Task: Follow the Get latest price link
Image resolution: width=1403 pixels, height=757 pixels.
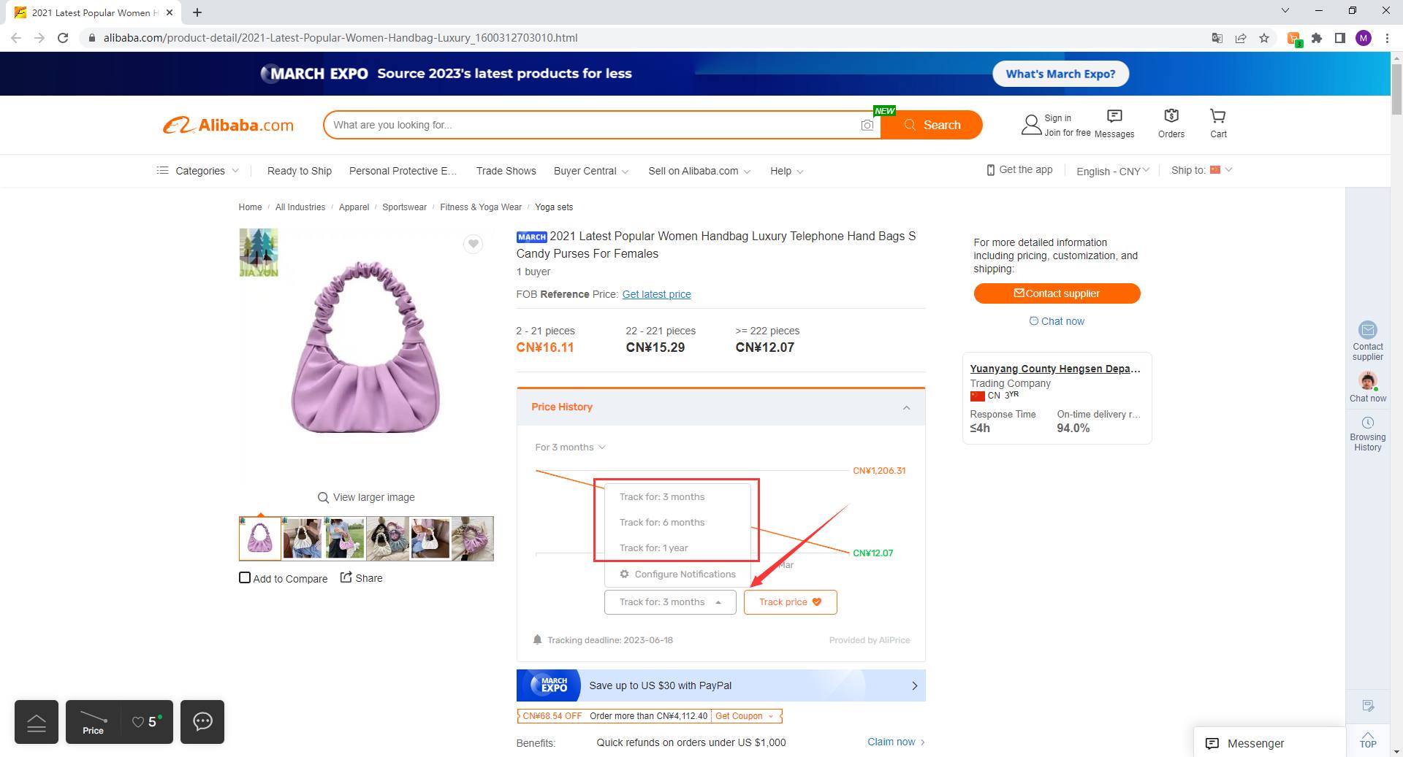Action: (x=656, y=294)
